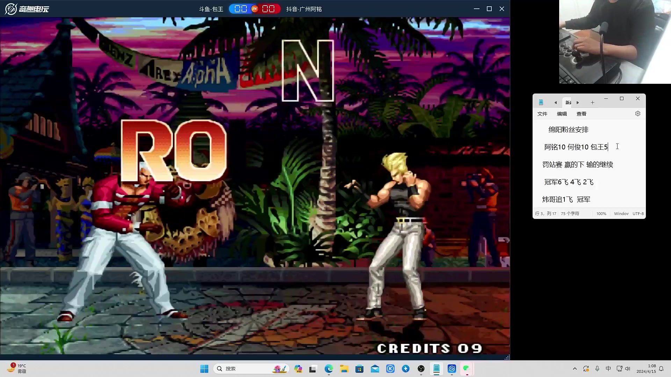Click player name 抖音-广州阿铭
This screenshot has width=671, height=377.
304,9
